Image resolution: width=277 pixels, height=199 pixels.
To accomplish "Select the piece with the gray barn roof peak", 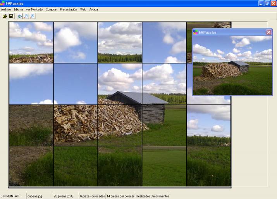I will [x=120, y=84].
